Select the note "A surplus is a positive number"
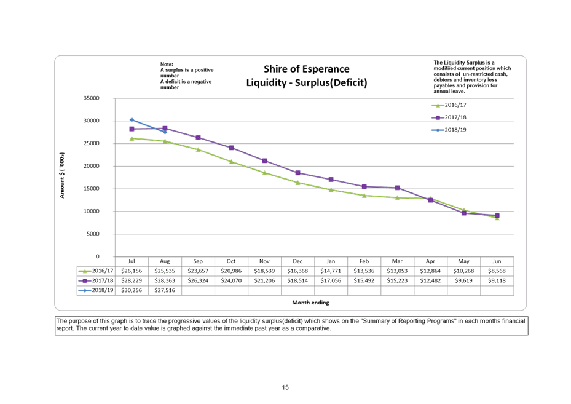The image size is (571, 404). click(x=187, y=73)
